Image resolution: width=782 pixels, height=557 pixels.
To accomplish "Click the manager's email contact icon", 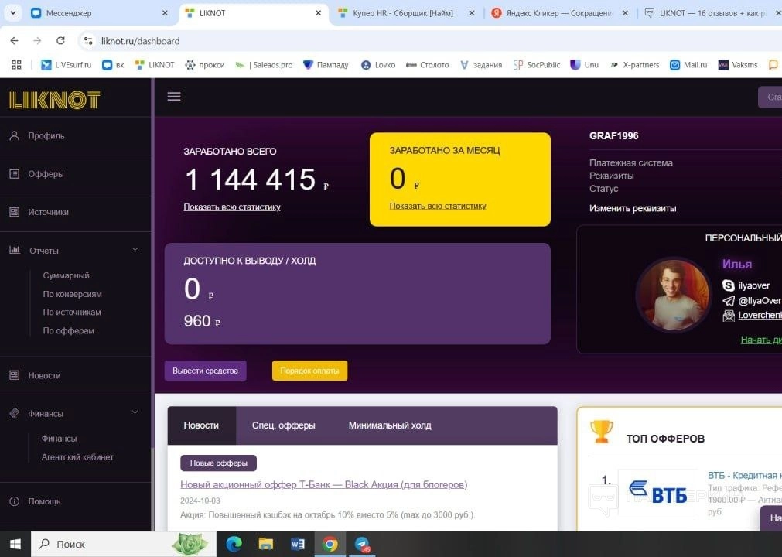I will tap(729, 315).
